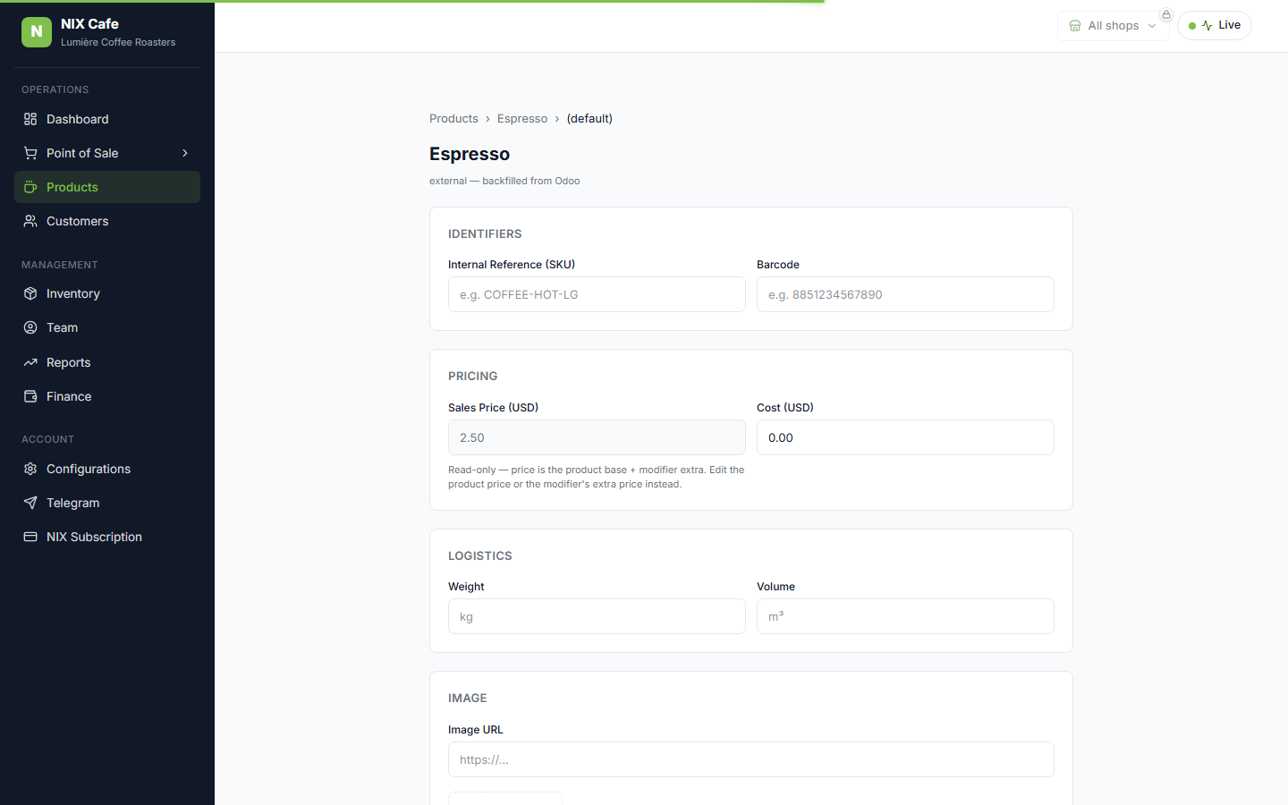Screen dimensions: 1288x805
Task: Go to the Finance page
Action: point(107,396)
